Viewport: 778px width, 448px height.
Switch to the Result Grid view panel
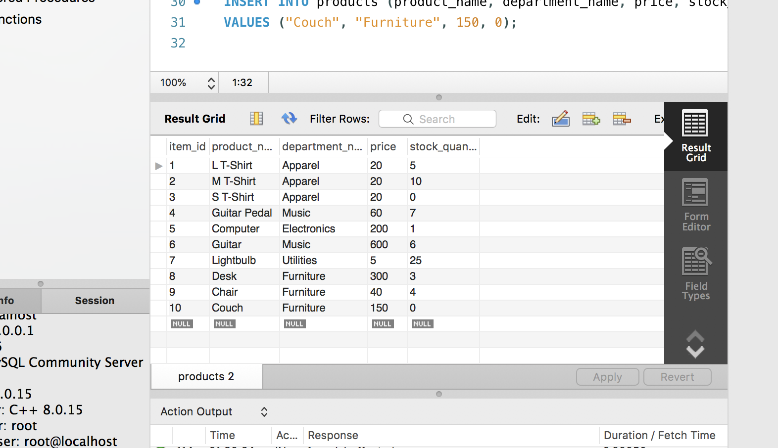click(696, 136)
